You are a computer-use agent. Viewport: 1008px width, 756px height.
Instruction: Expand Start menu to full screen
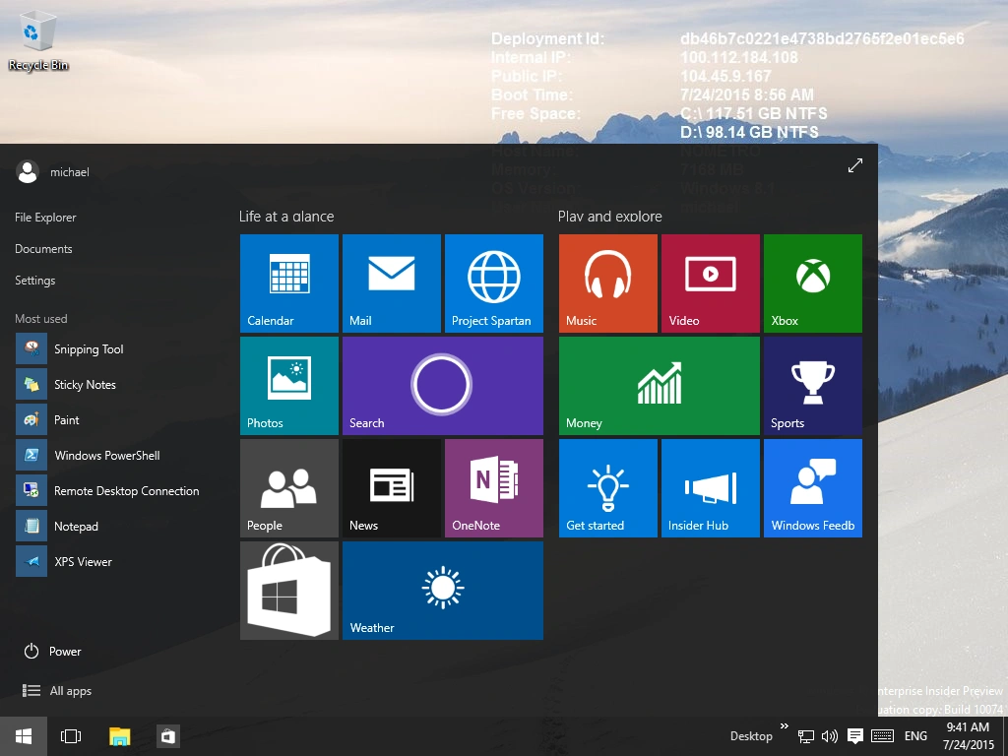[x=854, y=166]
